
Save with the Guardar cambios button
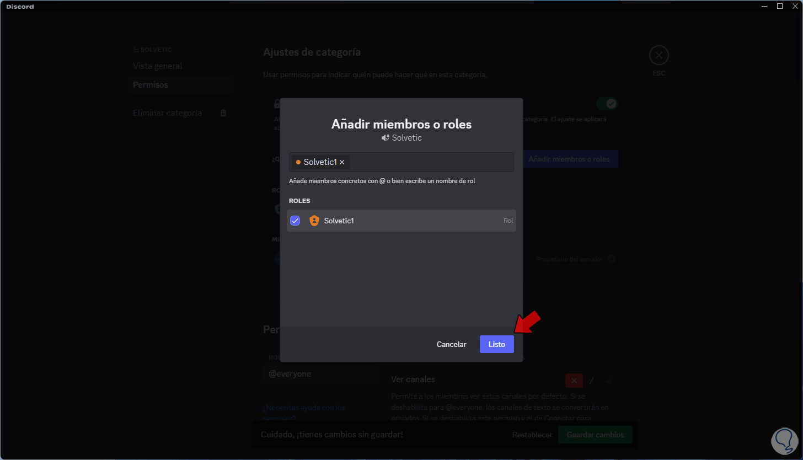pos(596,435)
